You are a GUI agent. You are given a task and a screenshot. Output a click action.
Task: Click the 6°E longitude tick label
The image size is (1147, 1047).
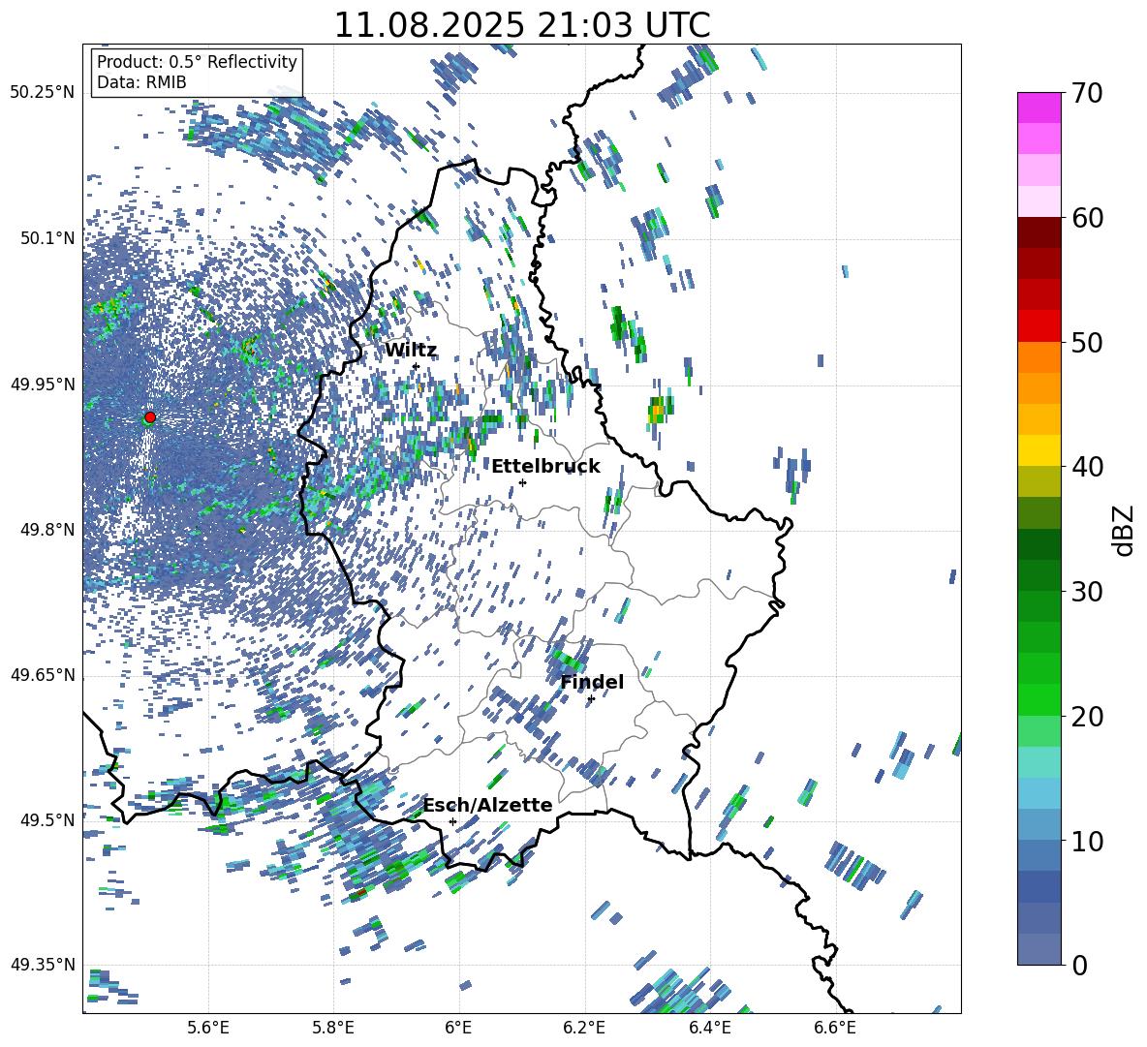pyautogui.click(x=458, y=1028)
